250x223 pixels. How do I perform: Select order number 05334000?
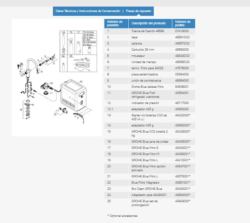(x=182, y=74)
